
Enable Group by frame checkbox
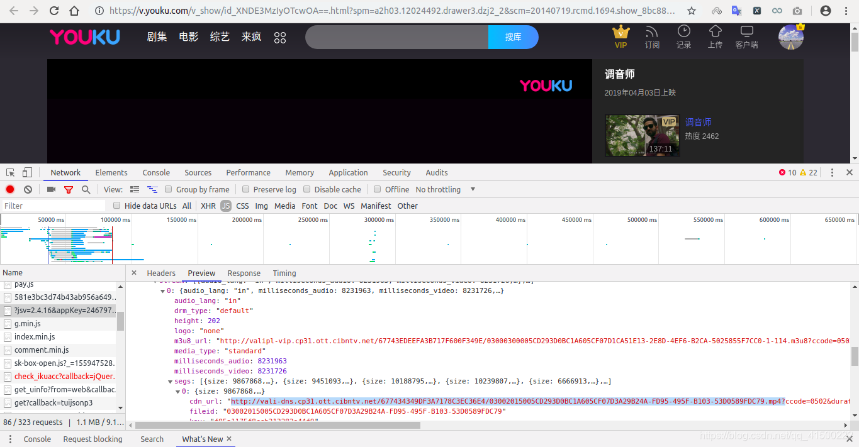pos(169,189)
